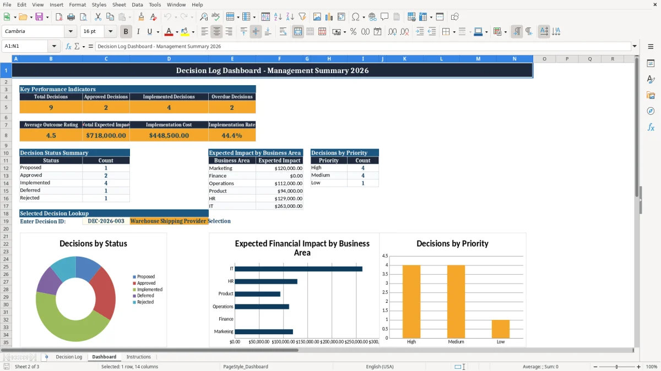Image resolution: width=661 pixels, height=371 pixels.
Task: Toggle Center Vertically alignment
Action: tap(256, 32)
